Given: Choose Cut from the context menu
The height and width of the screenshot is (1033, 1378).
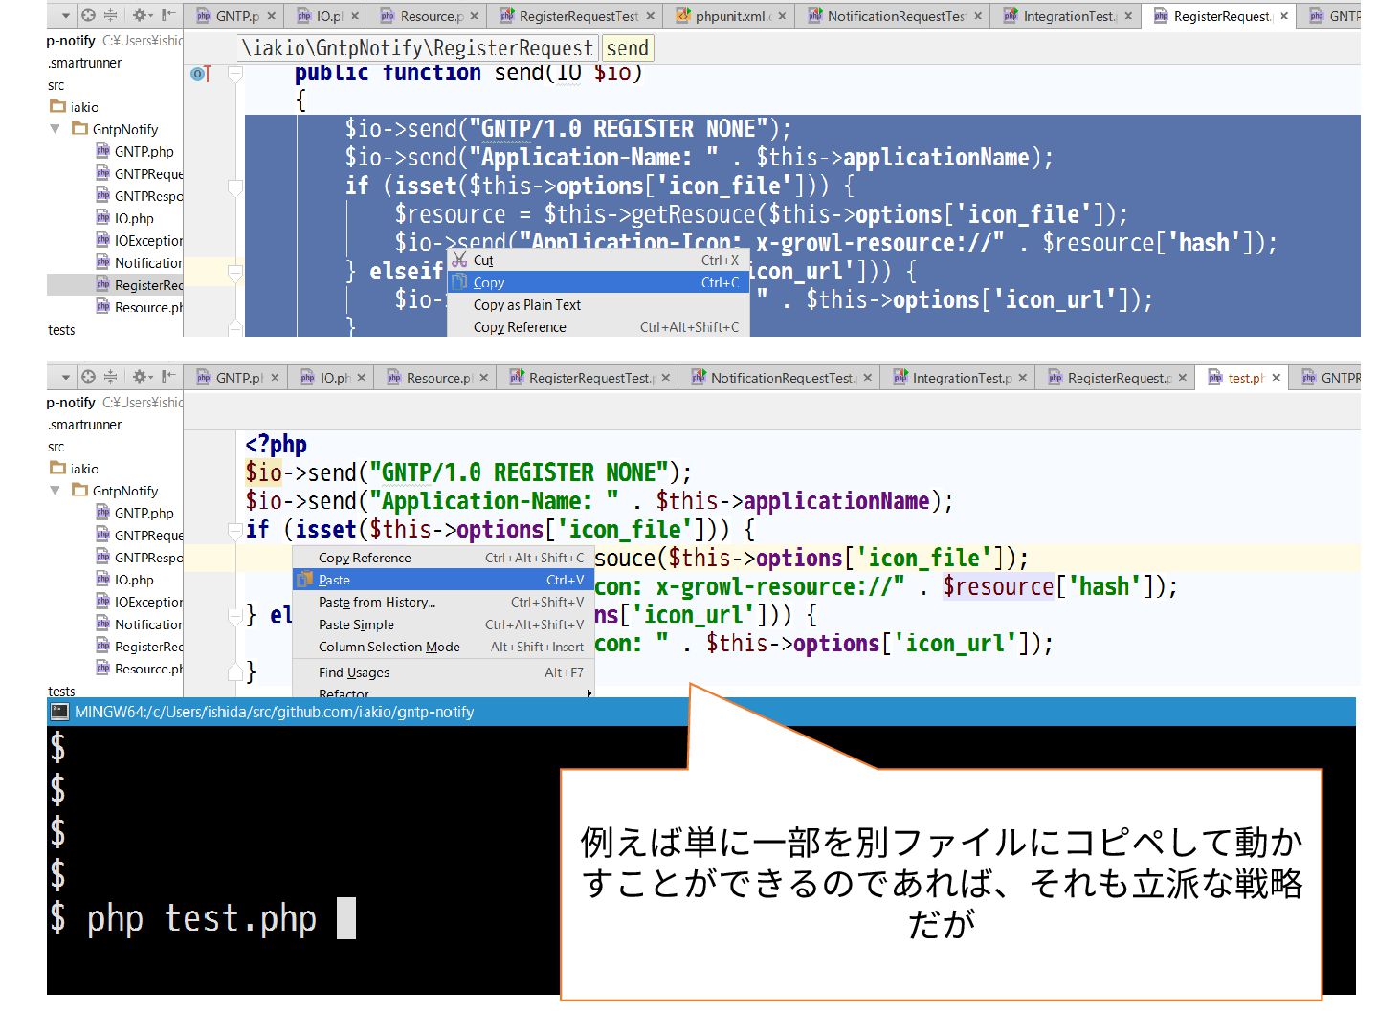Looking at the screenshot, I should click(x=598, y=260).
